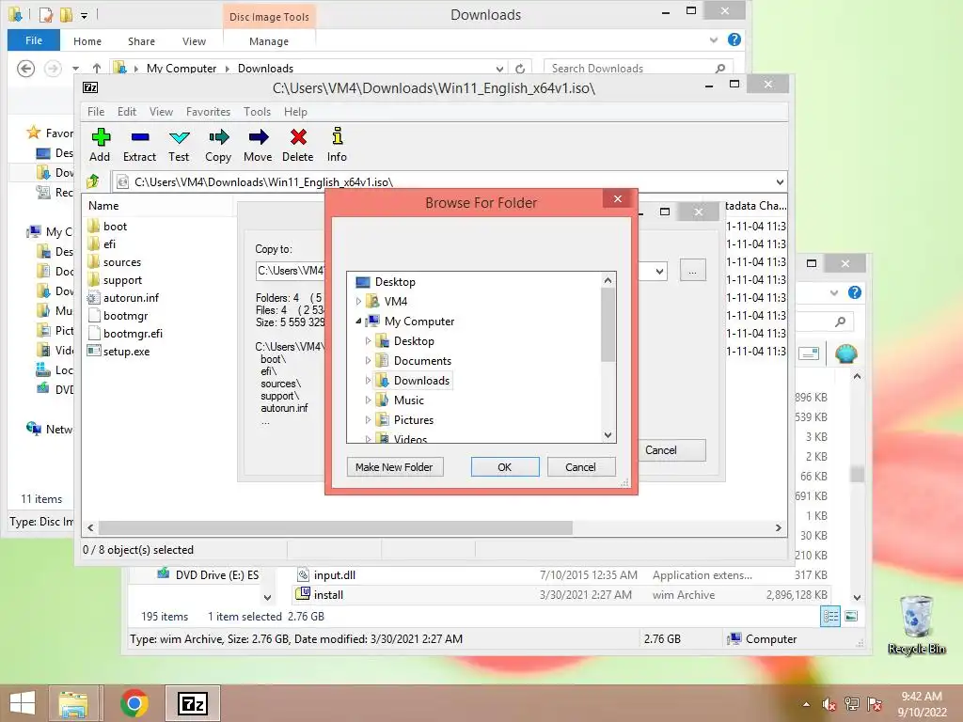Click the browse ellipsis button in Copy dialog
The height and width of the screenshot is (722, 963).
click(693, 271)
